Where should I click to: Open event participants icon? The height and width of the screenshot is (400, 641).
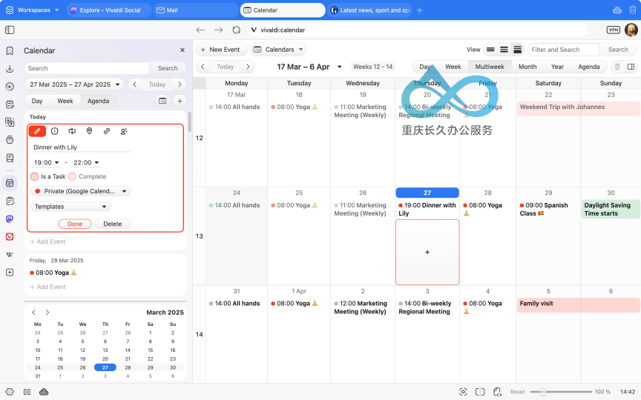(x=124, y=131)
